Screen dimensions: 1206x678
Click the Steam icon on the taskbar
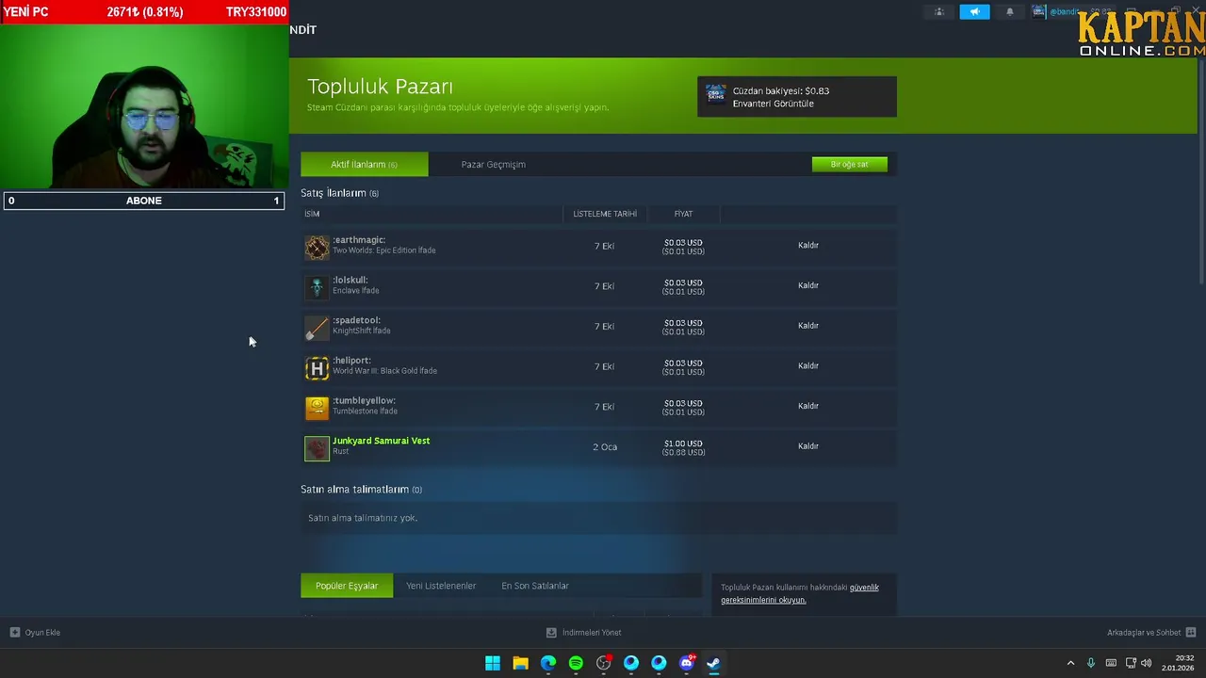pyautogui.click(x=714, y=663)
